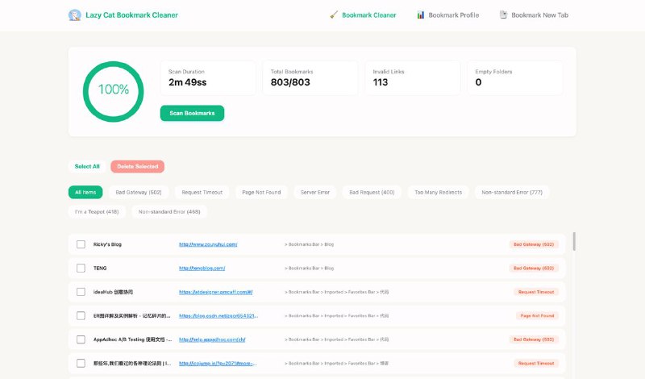Click the bookmark list vertical scrollbar
Image resolution: width=645 pixels, height=379 pixels.
(574, 242)
